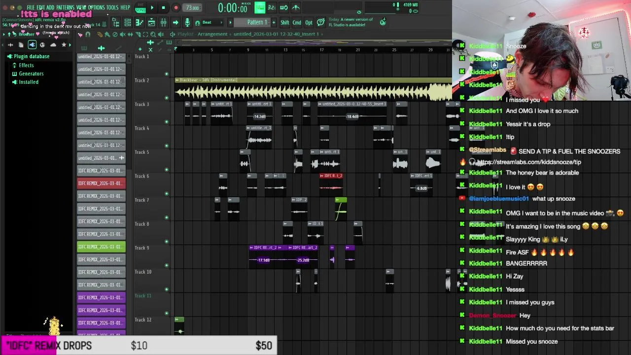This screenshot has height=355, width=631.
Task: Open the Mixer icon
Action: pyautogui.click(x=163, y=22)
